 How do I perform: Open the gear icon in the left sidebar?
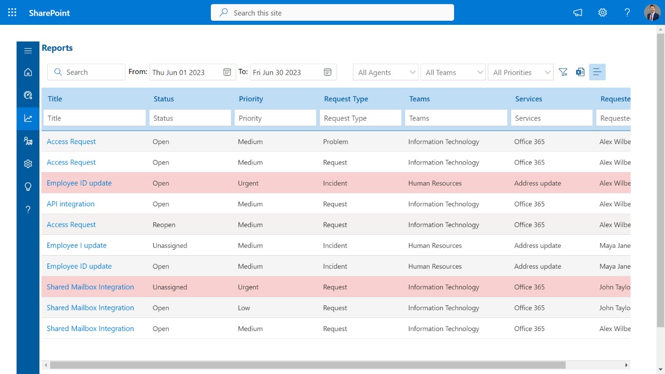28,164
